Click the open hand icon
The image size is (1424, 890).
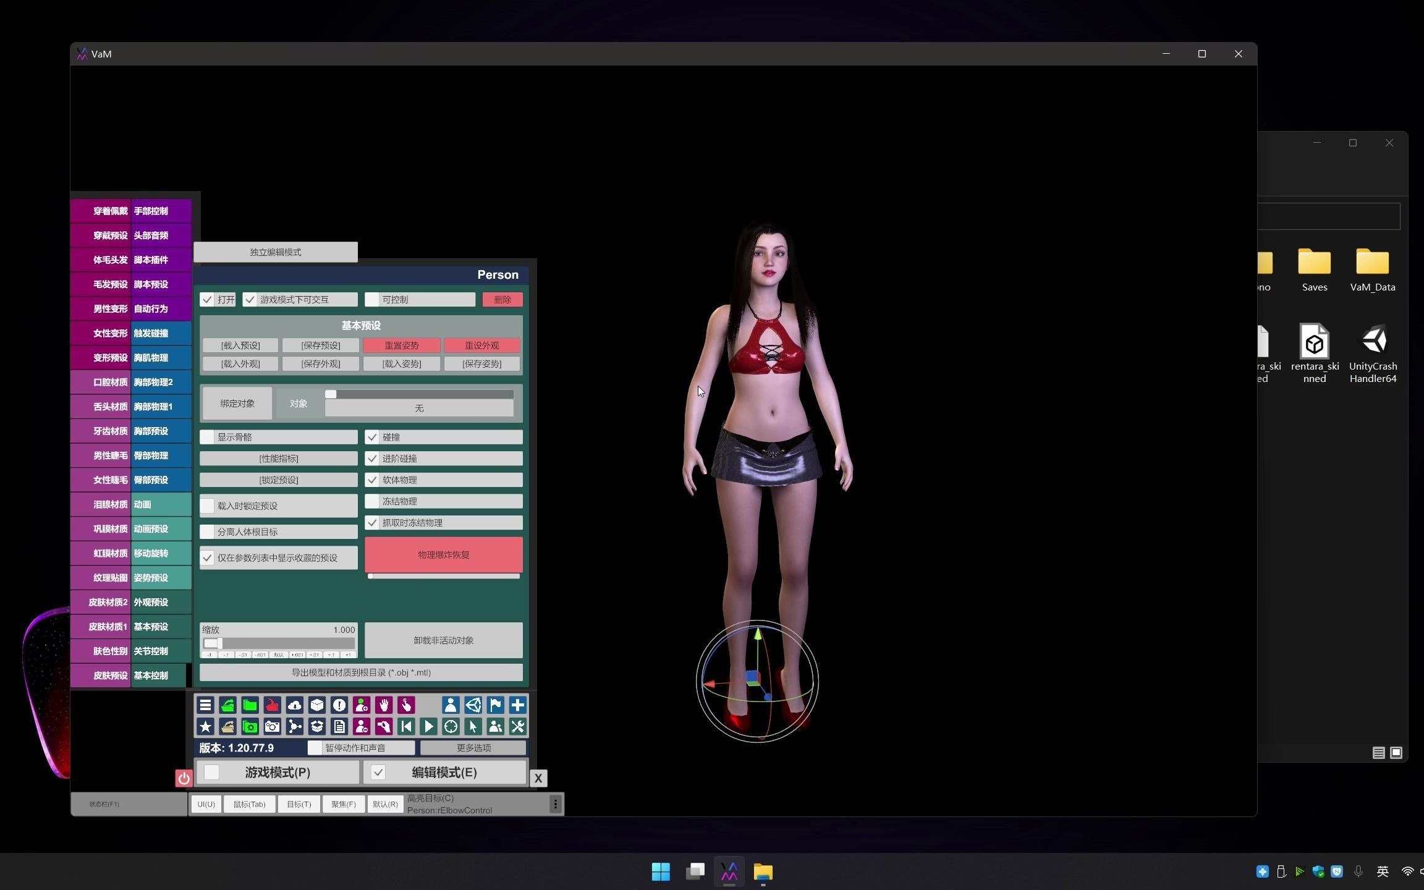tap(384, 705)
